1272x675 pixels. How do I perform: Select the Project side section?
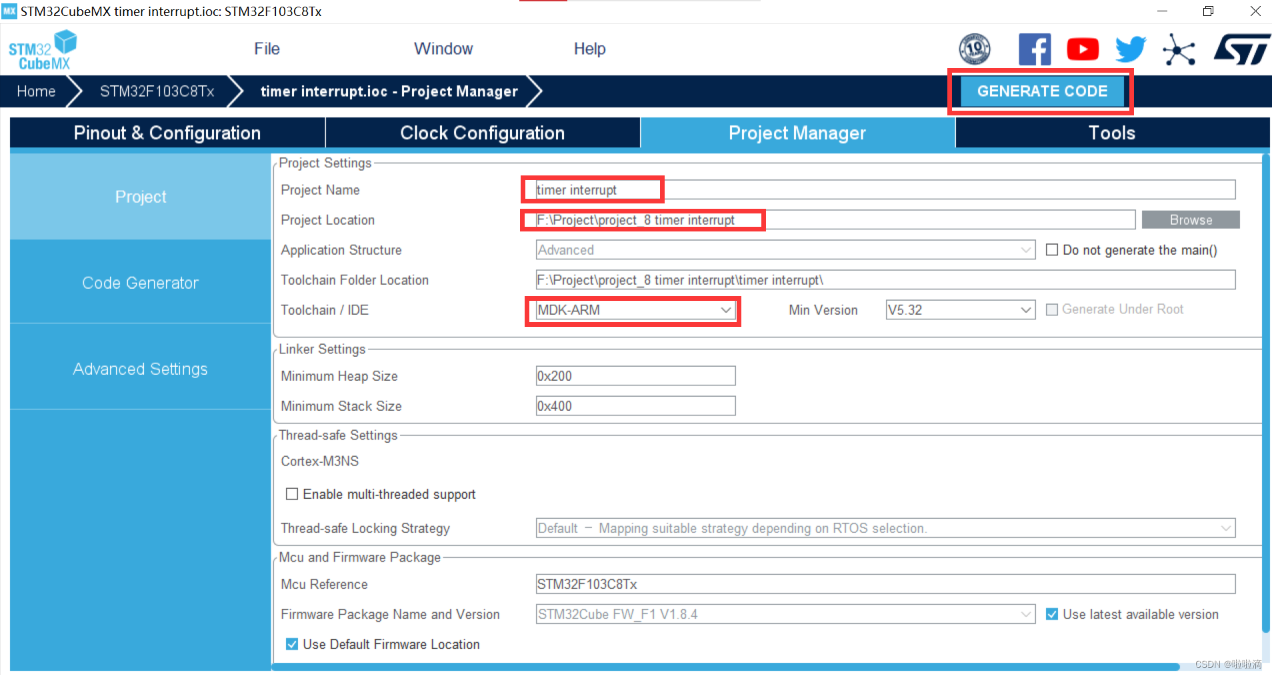pos(141,197)
